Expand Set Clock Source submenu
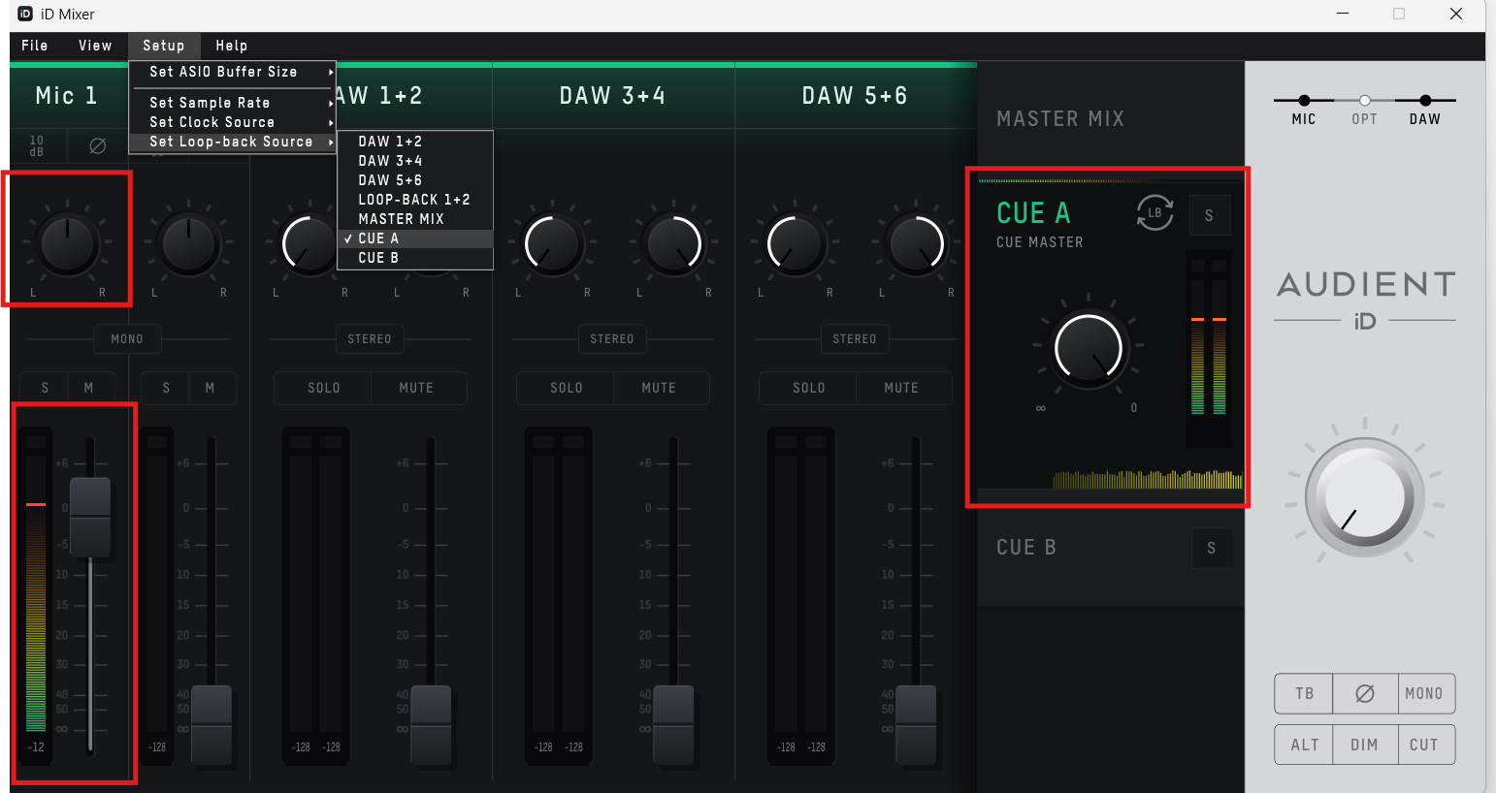The image size is (1496, 793). click(233, 122)
